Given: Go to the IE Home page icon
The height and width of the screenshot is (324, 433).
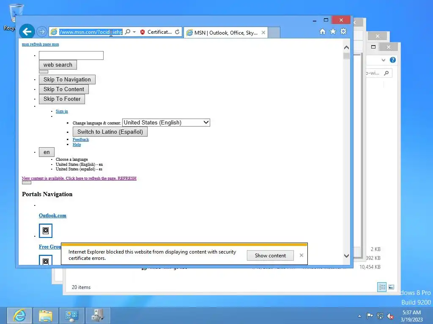Looking at the screenshot, I should tap(322, 32).
